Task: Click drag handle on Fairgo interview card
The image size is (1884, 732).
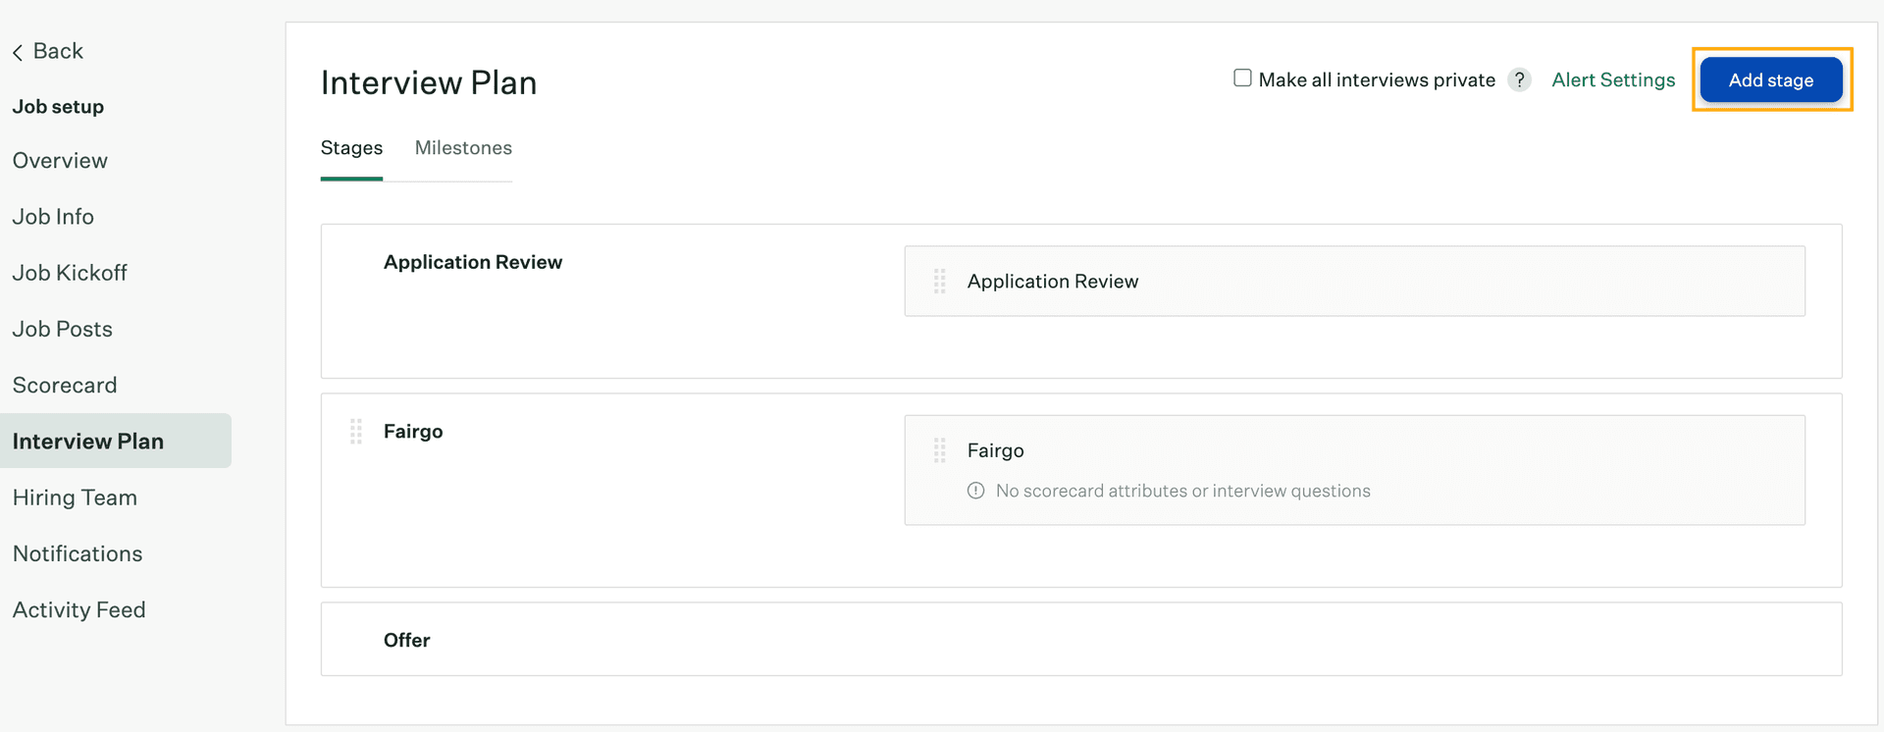Action: tap(939, 450)
